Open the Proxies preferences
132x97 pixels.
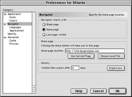pyautogui.click(x=14, y=44)
